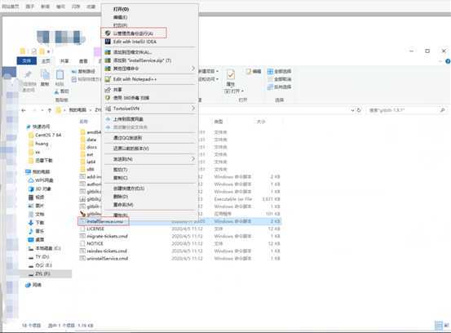451x333 pixels.
Task: Select Rename (M) in the context menu
Action: [x=123, y=205]
